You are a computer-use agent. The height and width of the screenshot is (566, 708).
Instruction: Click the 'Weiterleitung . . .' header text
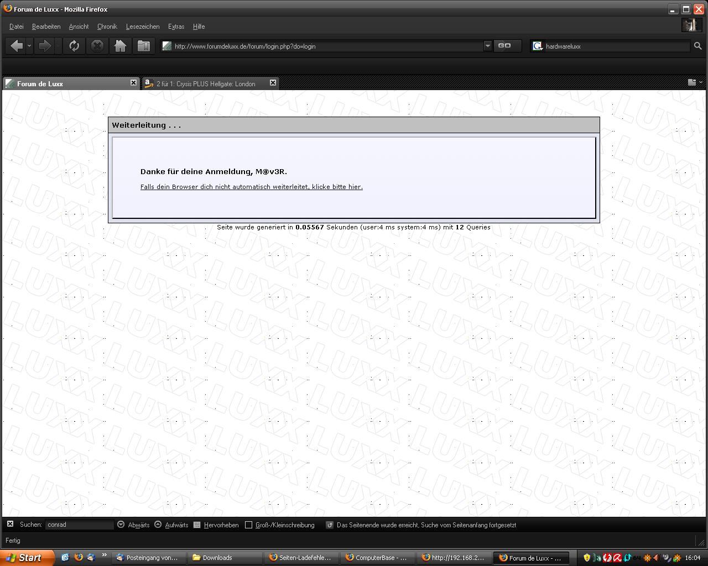147,125
